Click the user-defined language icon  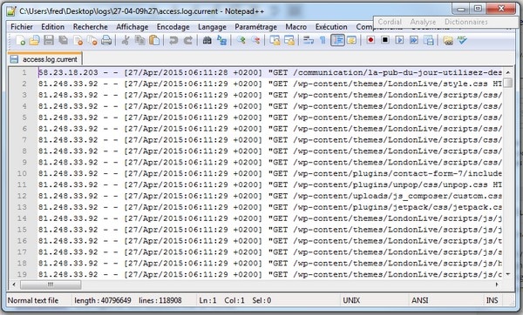pos(351,41)
